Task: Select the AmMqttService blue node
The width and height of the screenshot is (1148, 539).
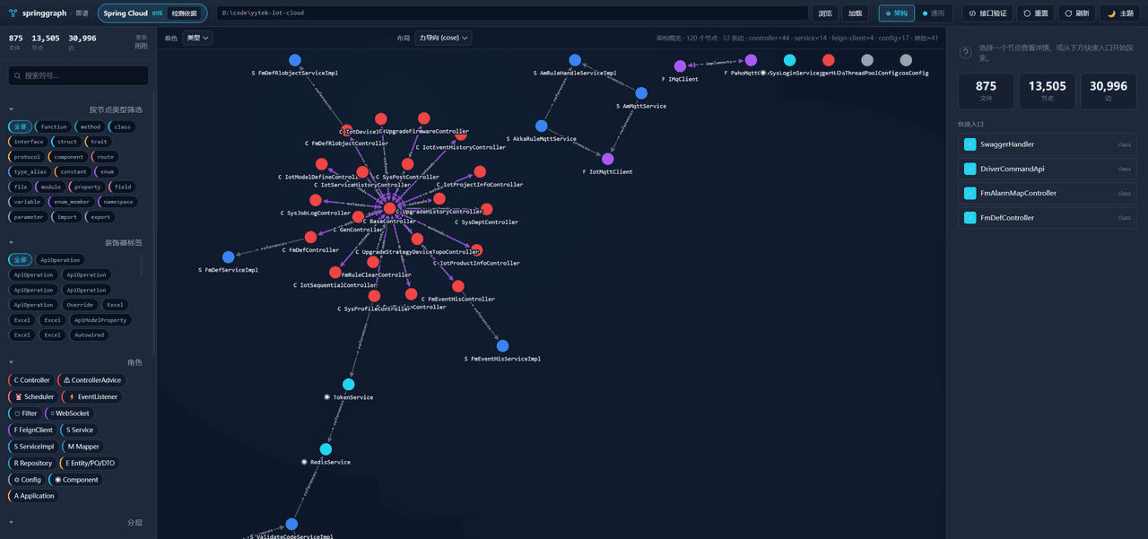Action: 641,93
